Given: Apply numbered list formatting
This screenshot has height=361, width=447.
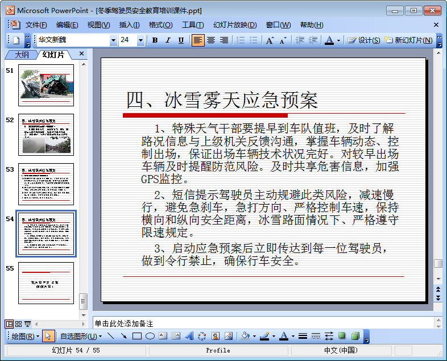Looking at the screenshot, I should [241, 40].
